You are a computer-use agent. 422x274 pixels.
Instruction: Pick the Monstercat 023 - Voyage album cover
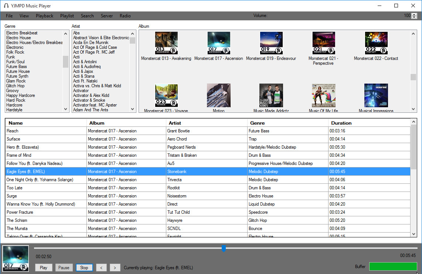coord(166,95)
